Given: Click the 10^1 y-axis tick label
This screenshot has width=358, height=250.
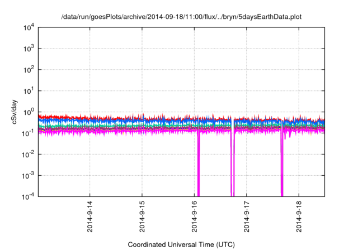Looking at the screenshot, I should (29, 90).
